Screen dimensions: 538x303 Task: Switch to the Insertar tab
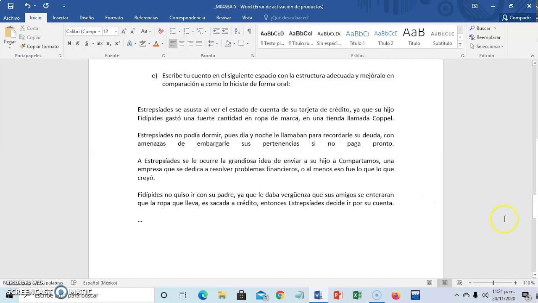coord(61,18)
